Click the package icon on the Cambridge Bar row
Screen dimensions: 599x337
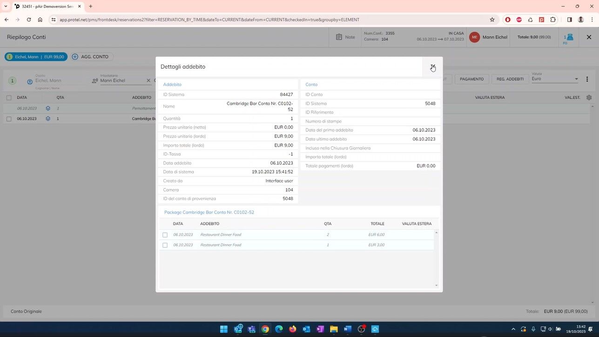pos(47,118)
